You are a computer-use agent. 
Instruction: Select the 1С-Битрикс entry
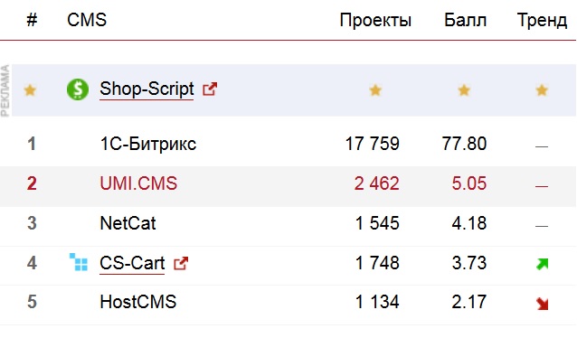(x=148, y=144)
